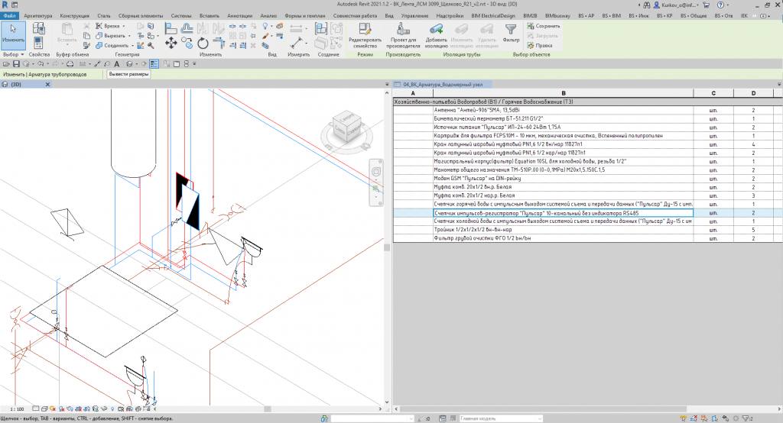Click the Trim/Extend tool icon
Screen dimensions: 783x423
point(218,44)
